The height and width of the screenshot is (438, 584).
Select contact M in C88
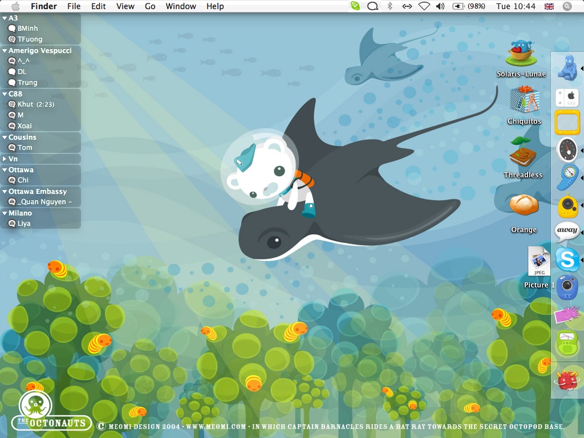point(40,115)
